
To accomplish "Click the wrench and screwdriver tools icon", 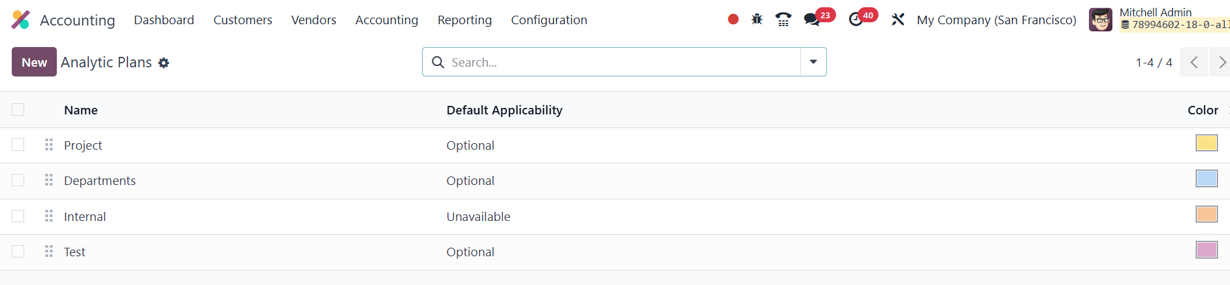I will [x=898, y=20].
